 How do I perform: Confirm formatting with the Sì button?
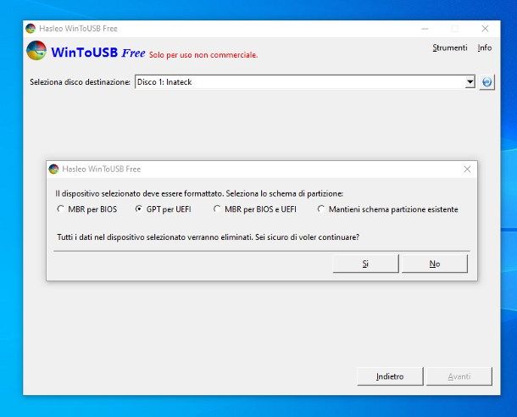click(x=365, y=264)
